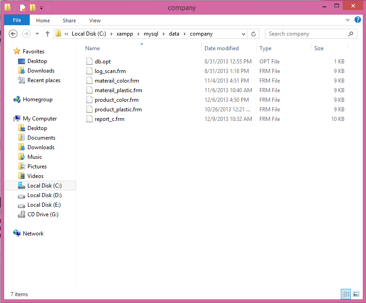Click the Recent places icon
366x303 pixels.
click(22, 80)
